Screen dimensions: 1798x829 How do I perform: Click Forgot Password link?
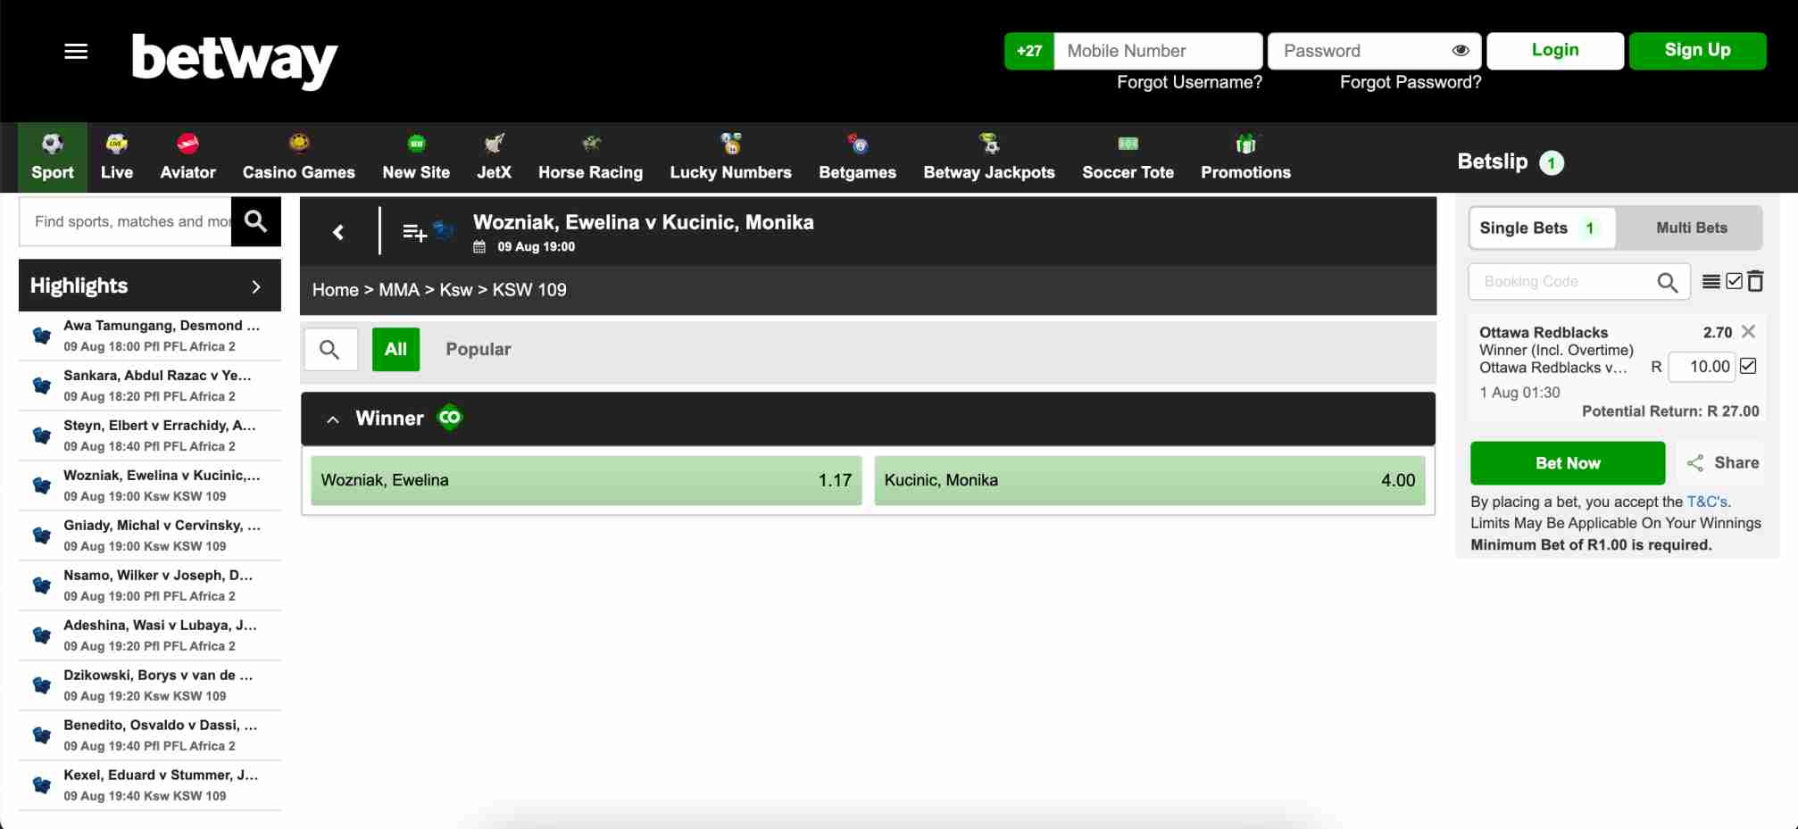1410,82
